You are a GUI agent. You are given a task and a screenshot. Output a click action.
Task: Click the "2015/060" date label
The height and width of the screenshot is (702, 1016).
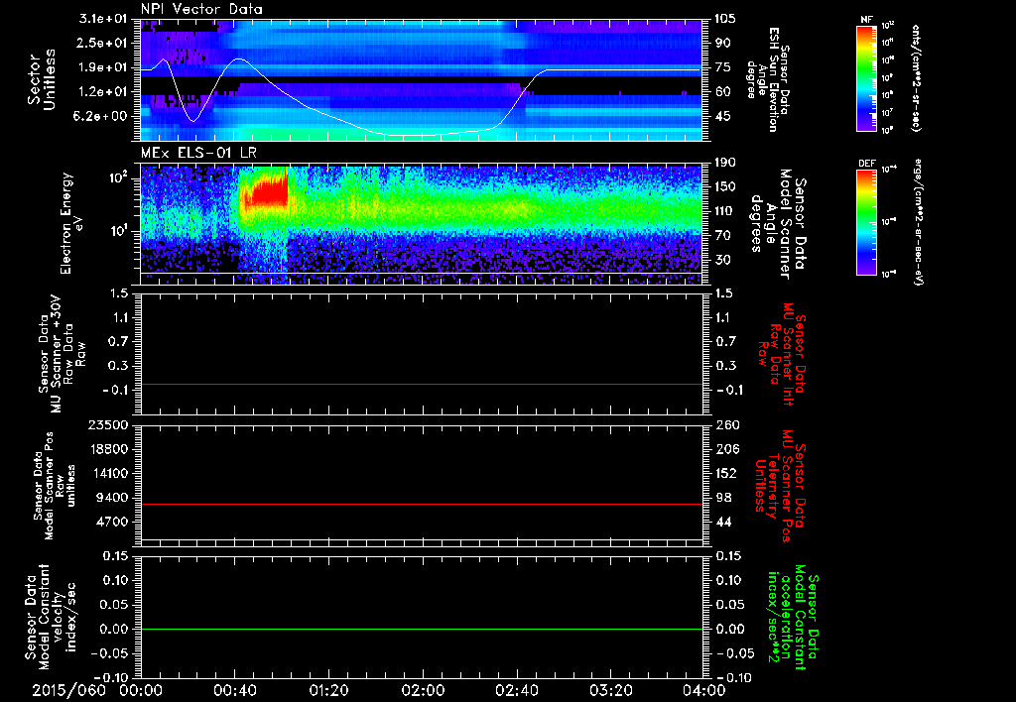(x=68, y=690)
